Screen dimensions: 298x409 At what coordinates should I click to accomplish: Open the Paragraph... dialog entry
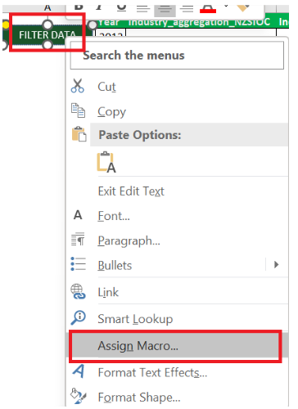pyautogui.click(x=129, y=241)
